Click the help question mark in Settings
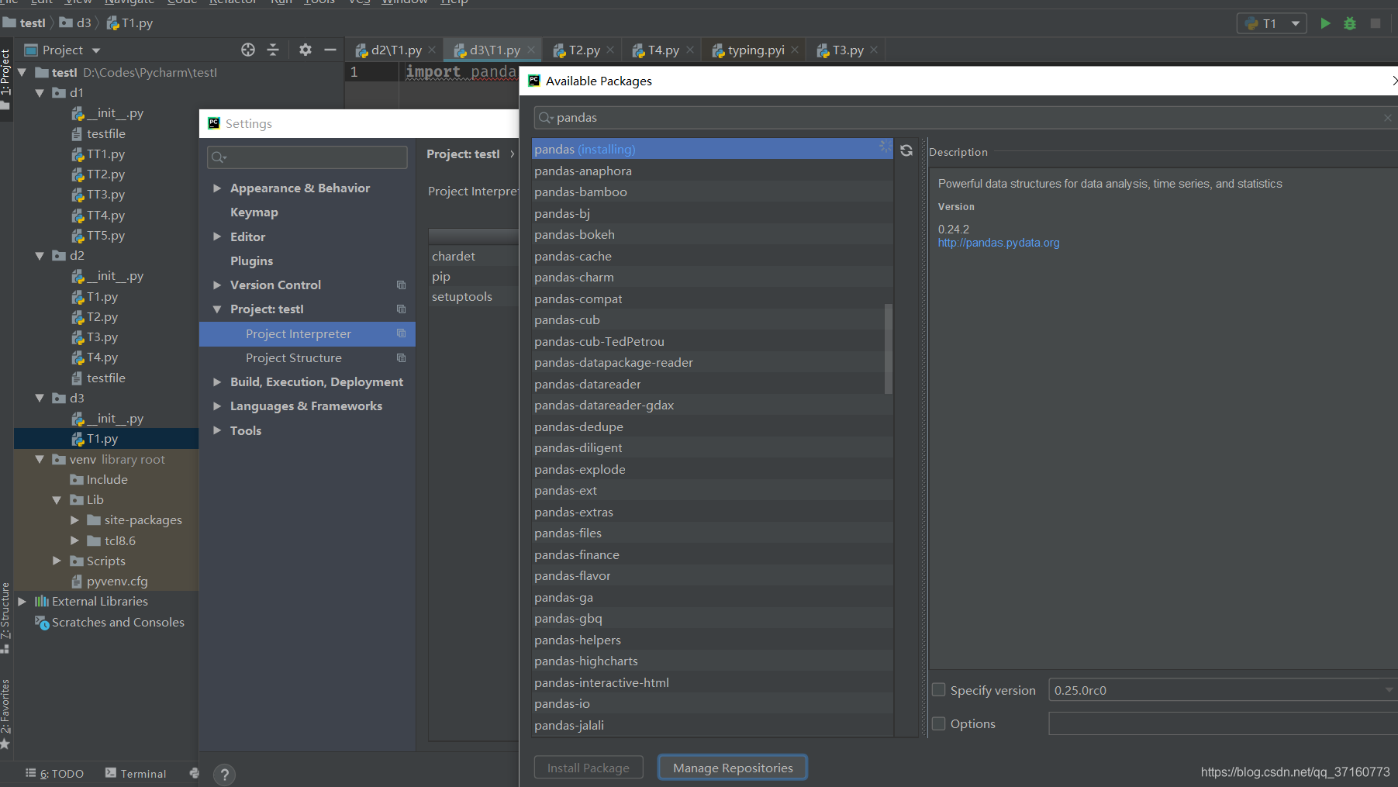The width and height of the screenshot is (1398, 787). coord(224,775)
